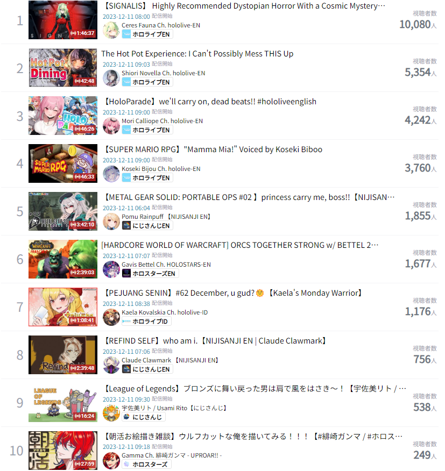Click the ホロライブID group tag
This screenshot has height=471, width=445.
tap(146, 321)
